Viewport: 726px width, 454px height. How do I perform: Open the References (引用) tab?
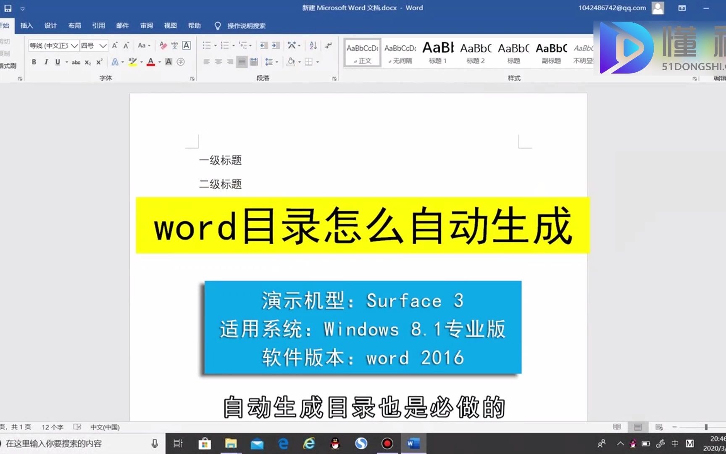pyautogui.click(x=98, y=26)
